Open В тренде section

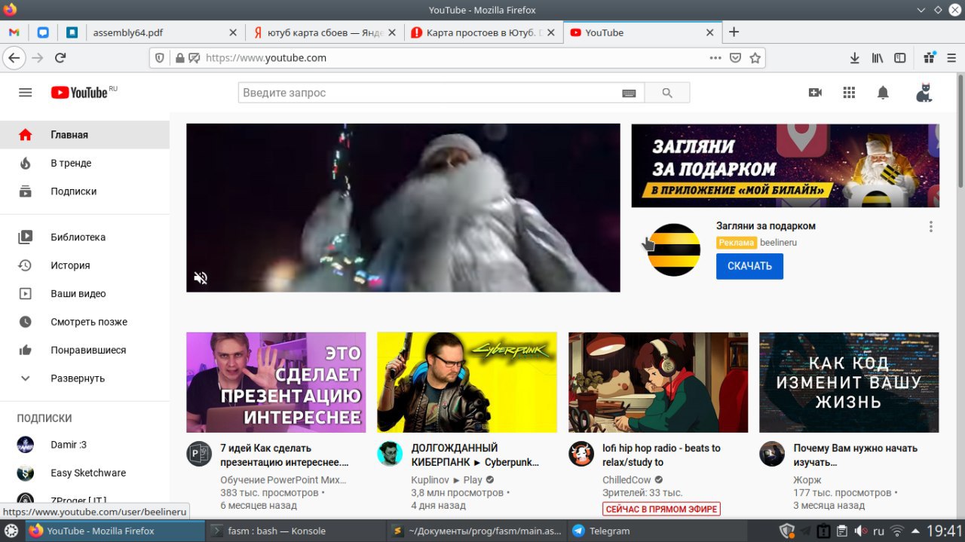[84, 163]
